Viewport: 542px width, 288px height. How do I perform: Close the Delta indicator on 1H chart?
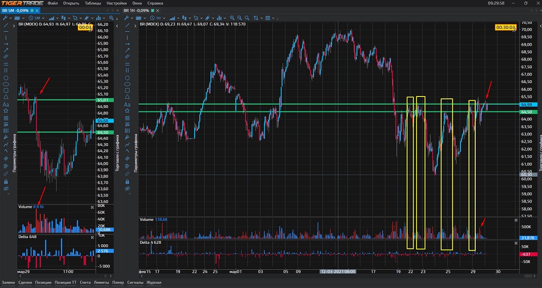pos(516,243)
